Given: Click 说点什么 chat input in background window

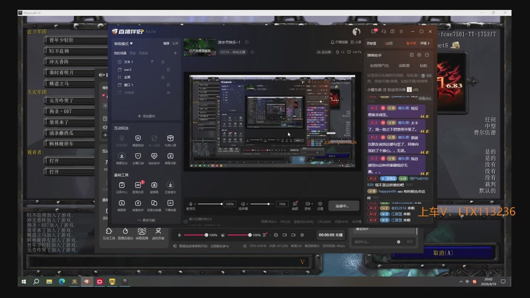Looking at the screenshot, I should point(374,242).
